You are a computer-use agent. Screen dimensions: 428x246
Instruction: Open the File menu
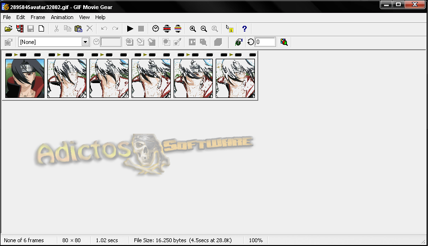tap(7, 17)
